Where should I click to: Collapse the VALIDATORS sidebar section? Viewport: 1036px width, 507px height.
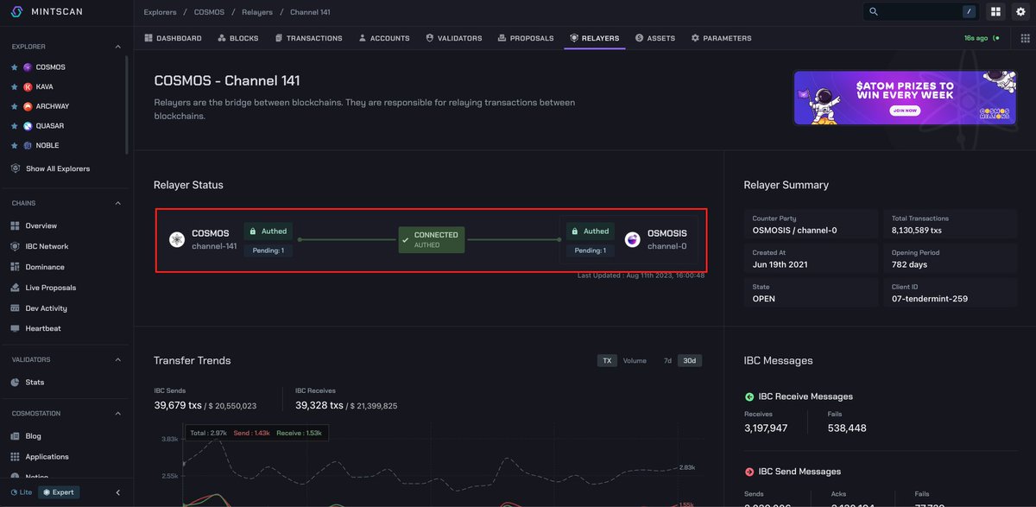(118, 359)
